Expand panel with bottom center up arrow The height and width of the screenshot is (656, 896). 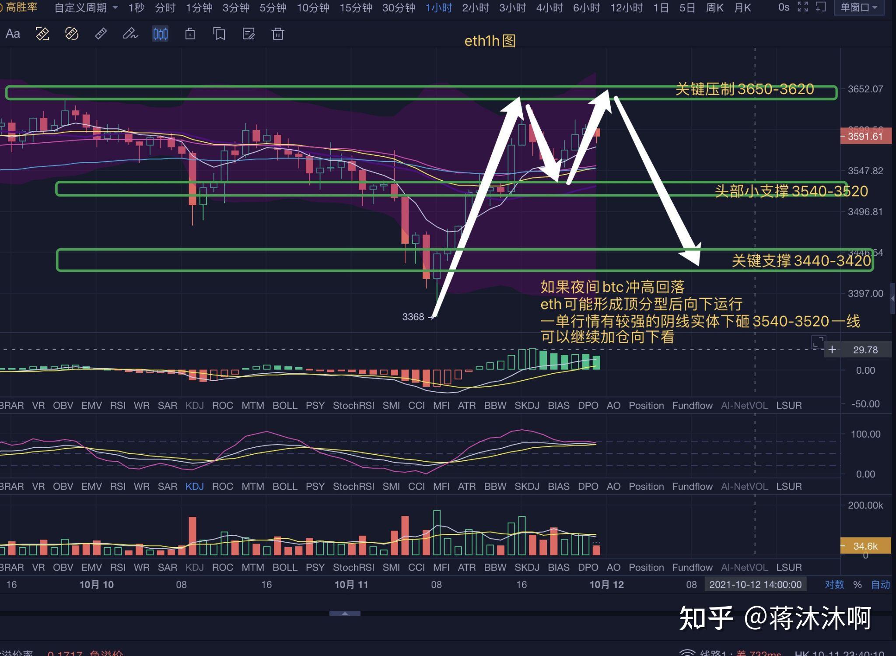click(345, 613)
